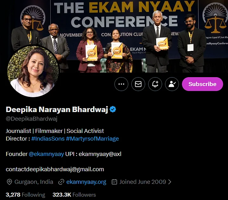228x200 pixels.
Task: Open the #IndiasSons hashtag
Action: 48,139
